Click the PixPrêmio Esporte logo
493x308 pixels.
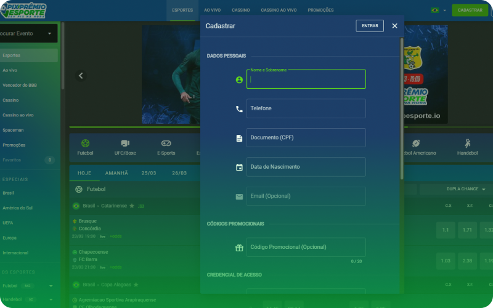[32, 10]
